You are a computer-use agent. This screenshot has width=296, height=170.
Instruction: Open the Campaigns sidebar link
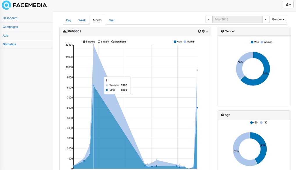pos(10,27)
